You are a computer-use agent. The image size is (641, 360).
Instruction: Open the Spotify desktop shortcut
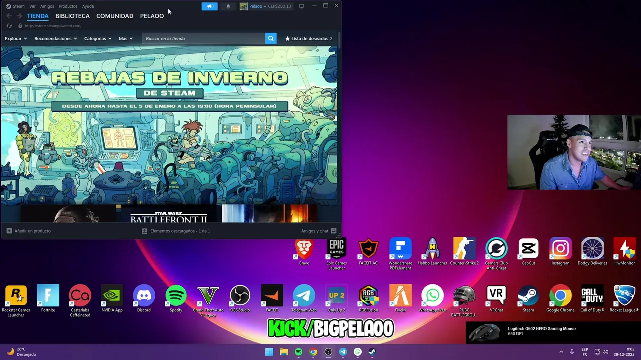tap(176, 299)
